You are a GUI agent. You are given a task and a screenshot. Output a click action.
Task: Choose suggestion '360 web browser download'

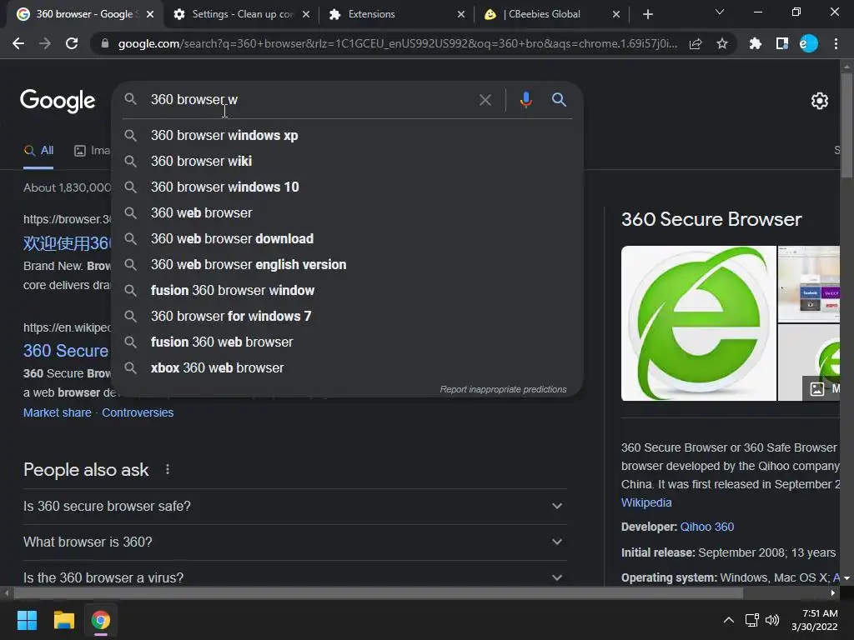[x=348, y=238]
